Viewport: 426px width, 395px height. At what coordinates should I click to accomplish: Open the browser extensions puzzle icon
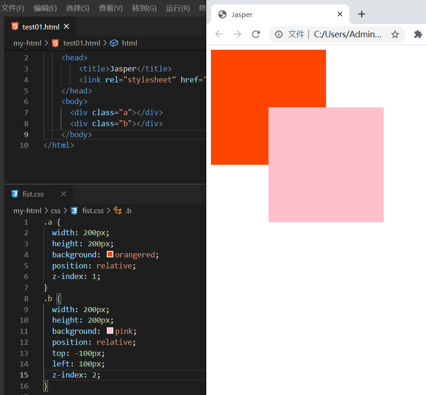[418, 34]
